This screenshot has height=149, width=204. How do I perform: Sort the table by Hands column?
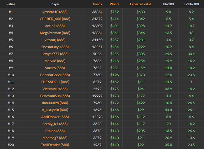[97, 4]
